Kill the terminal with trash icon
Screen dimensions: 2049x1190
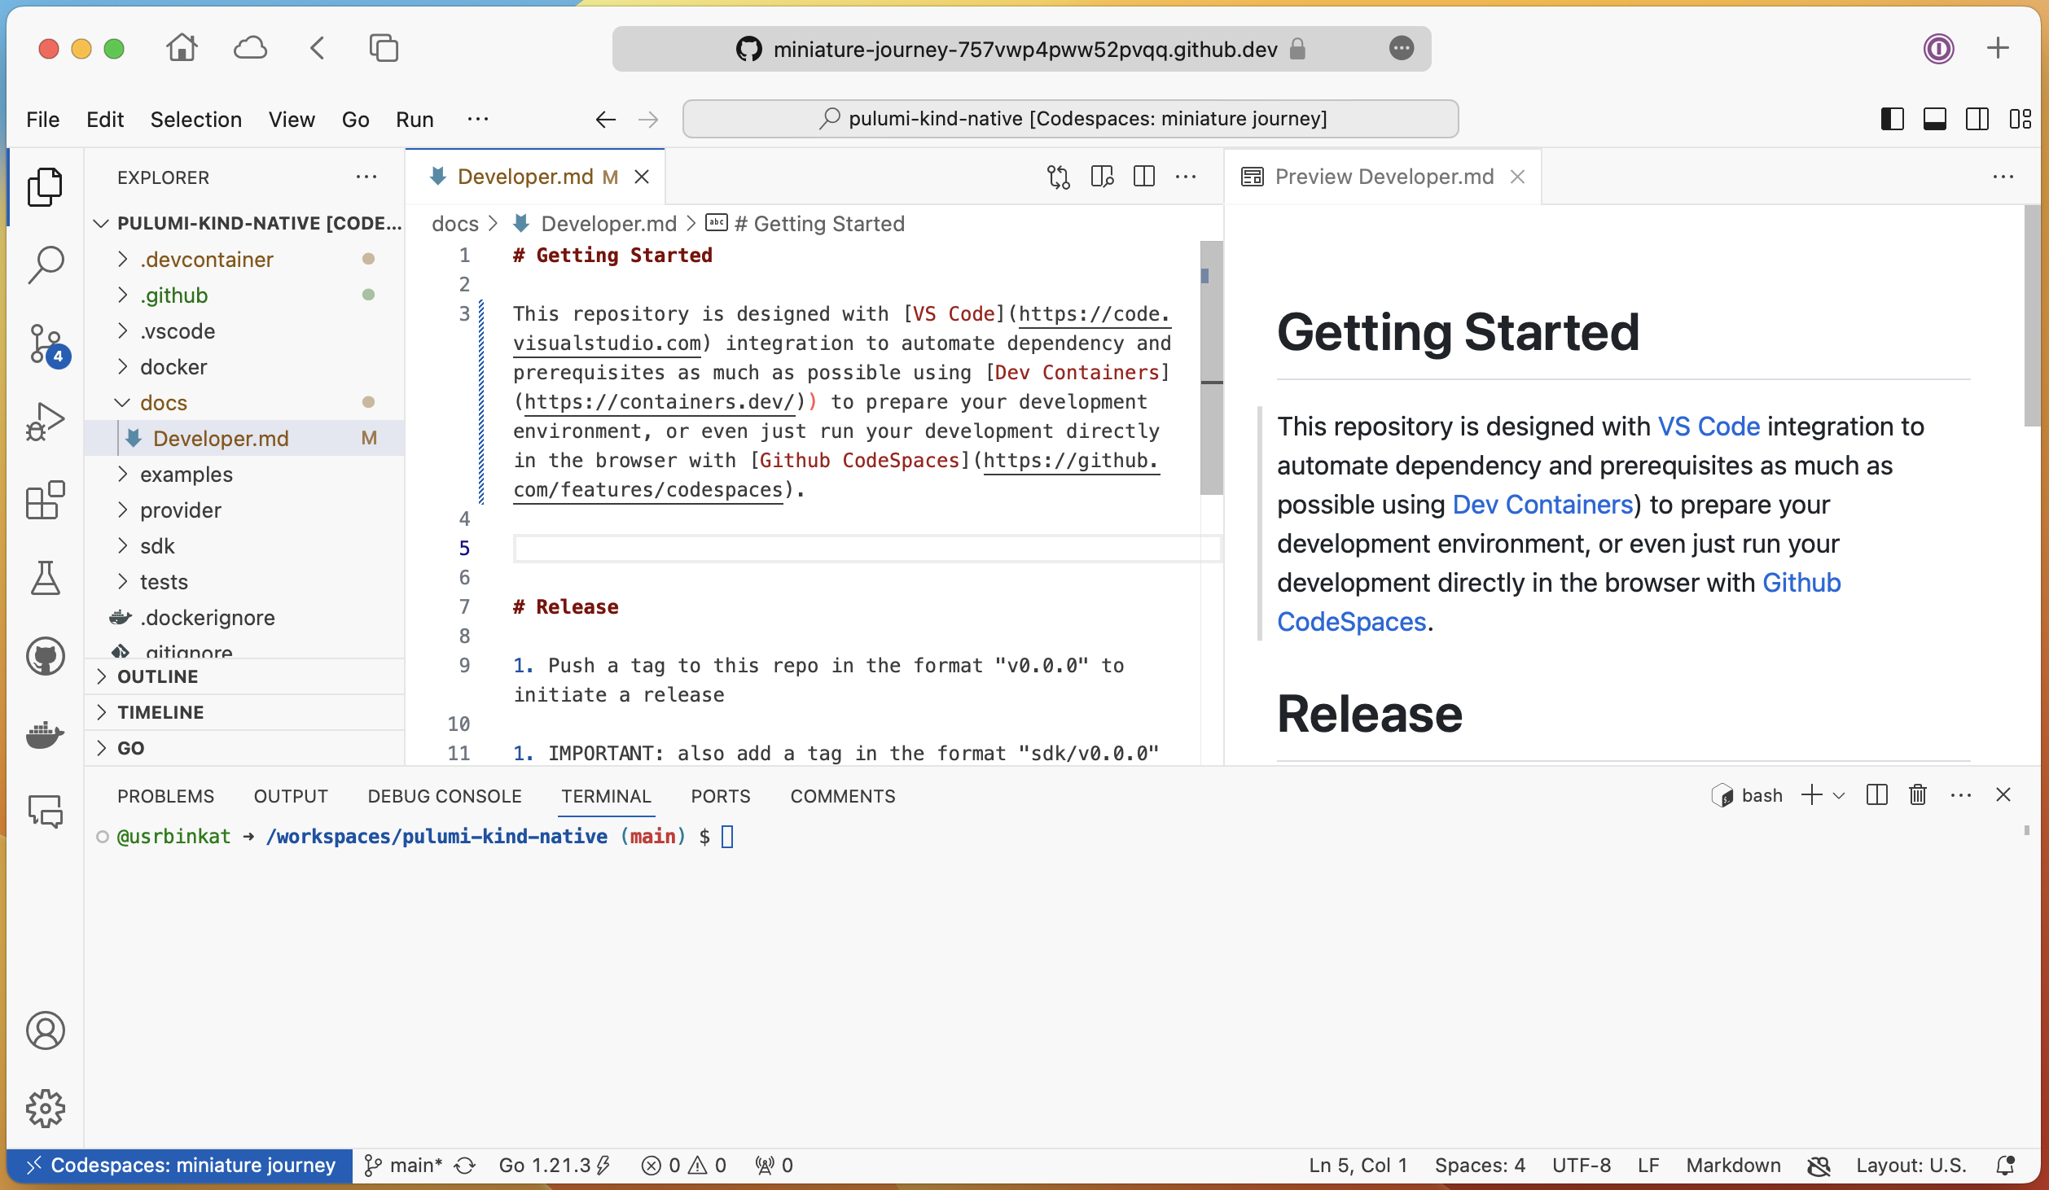coord(1918,794)
